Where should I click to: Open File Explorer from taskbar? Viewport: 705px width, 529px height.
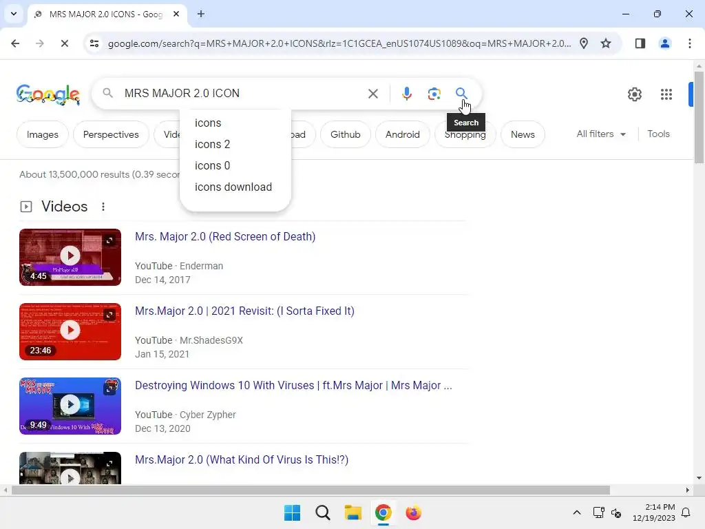pyautogui.click(x=353, y=512)
